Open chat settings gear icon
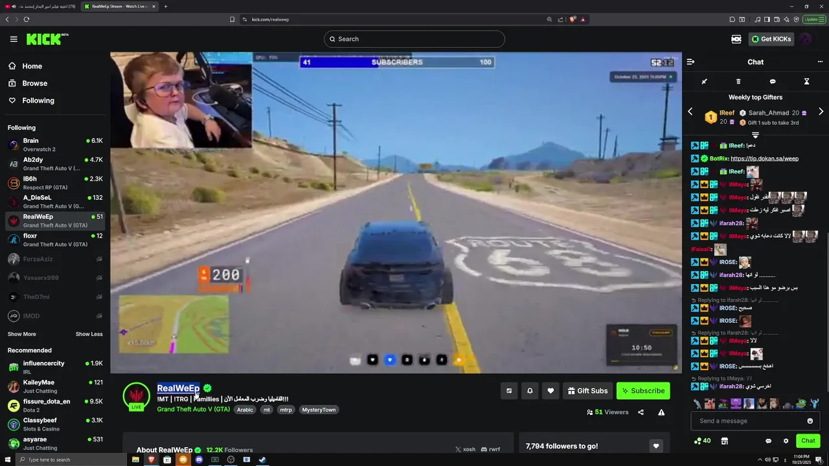Image resolution: width=829 pixels, height=466 pixels. click(786, 441)
